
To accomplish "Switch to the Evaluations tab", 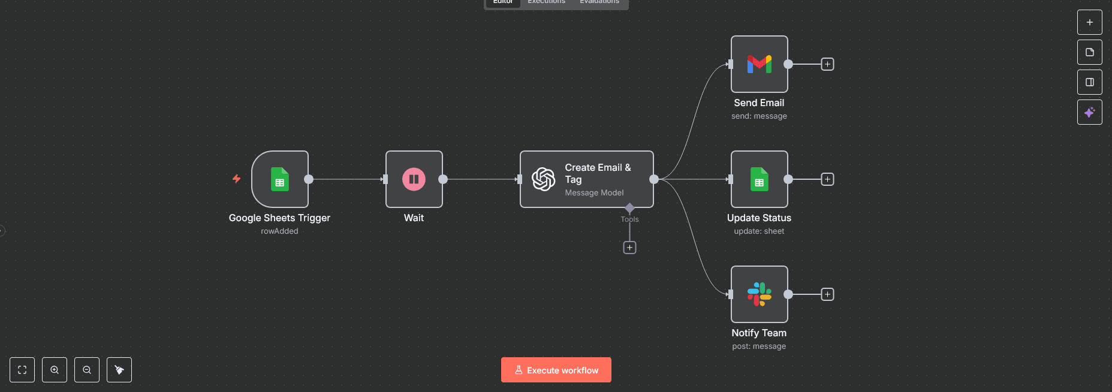I will click(x=599, y=2).
